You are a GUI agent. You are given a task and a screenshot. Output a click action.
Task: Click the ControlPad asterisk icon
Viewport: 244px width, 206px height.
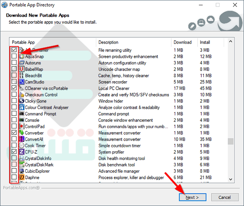click(22, 126)
